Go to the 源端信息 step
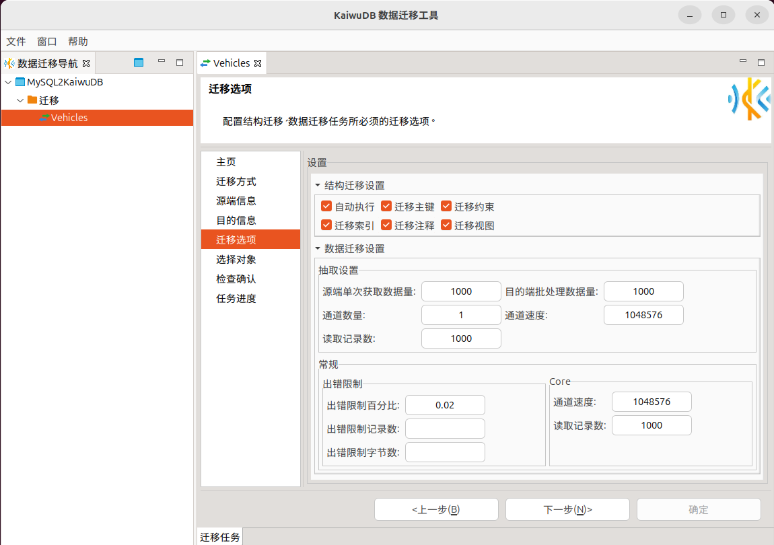The width and height of the screenshot is (774, 545). tap(251, 201)
